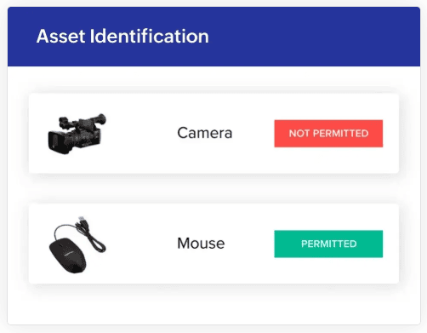This screenshot has width=427, height=333.
Task: Click the word PERMITTED in the red badge
Action: tap(340, 134)
